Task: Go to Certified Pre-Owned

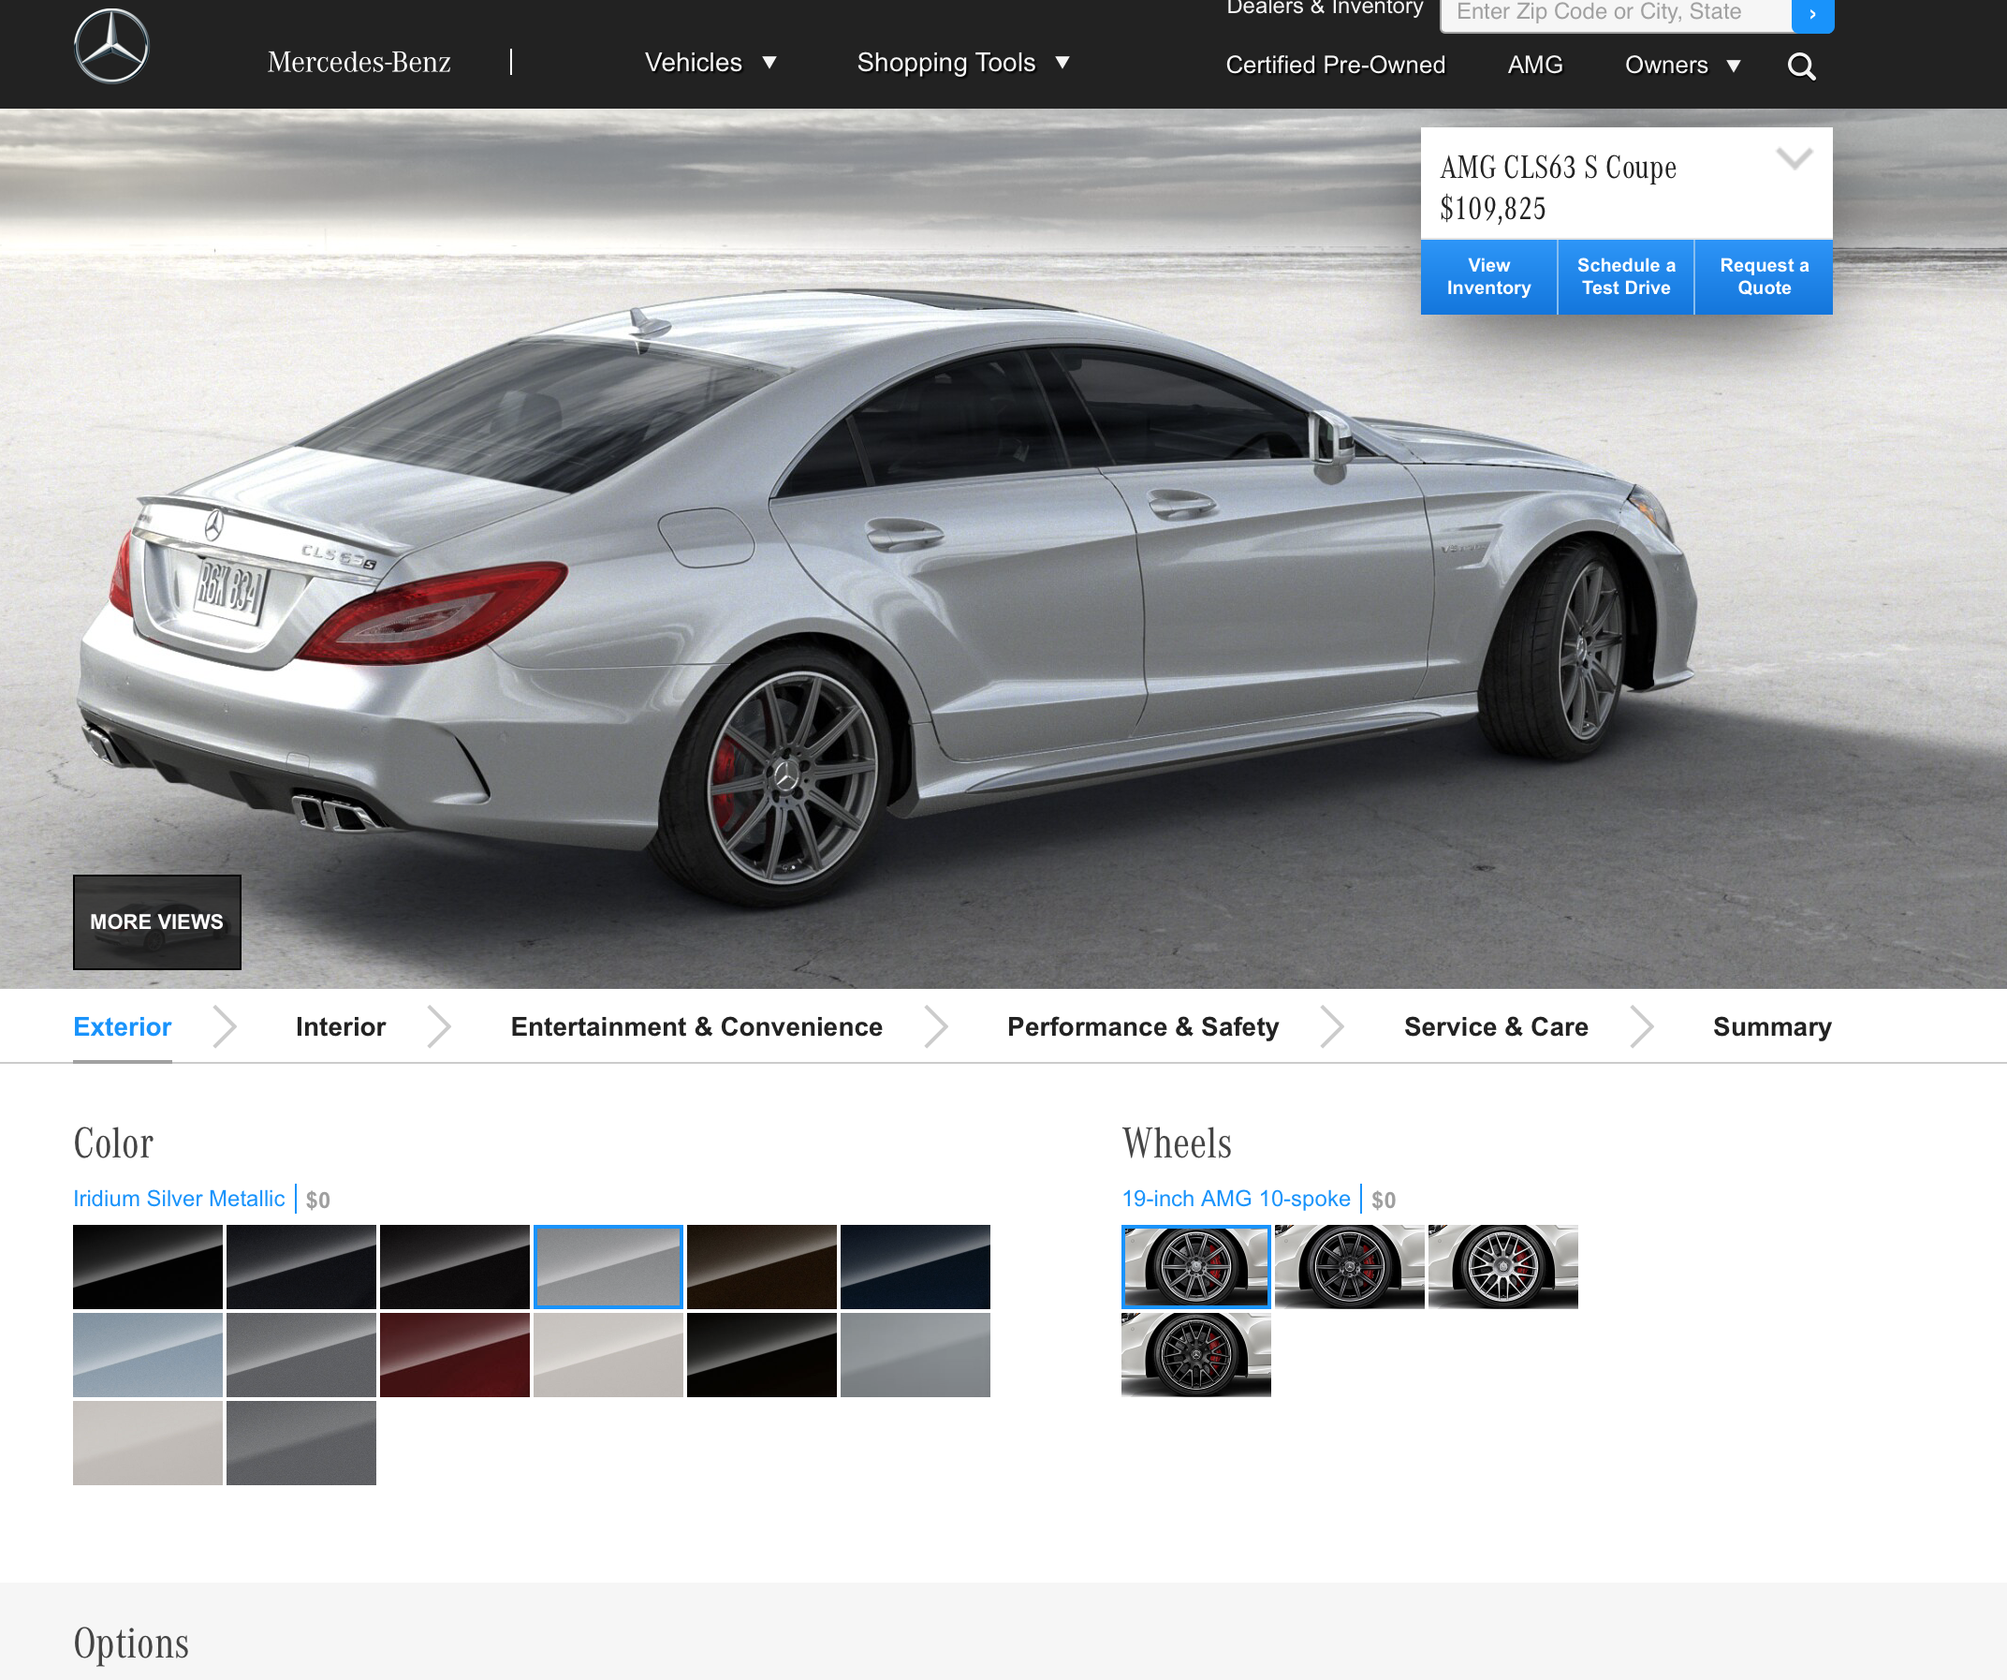Action: (x=1335, y=65)
